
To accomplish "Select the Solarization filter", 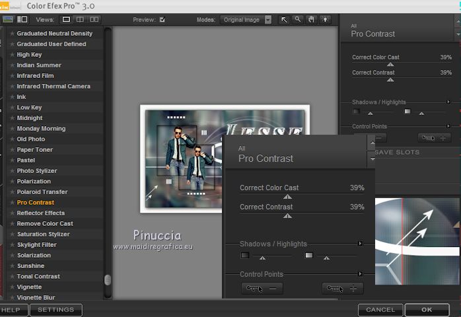I will (55, 255).
